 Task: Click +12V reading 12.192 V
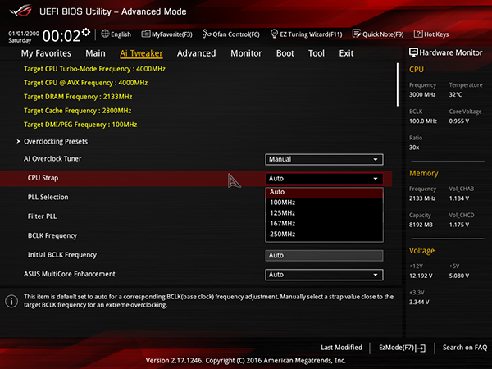[421, 276]
